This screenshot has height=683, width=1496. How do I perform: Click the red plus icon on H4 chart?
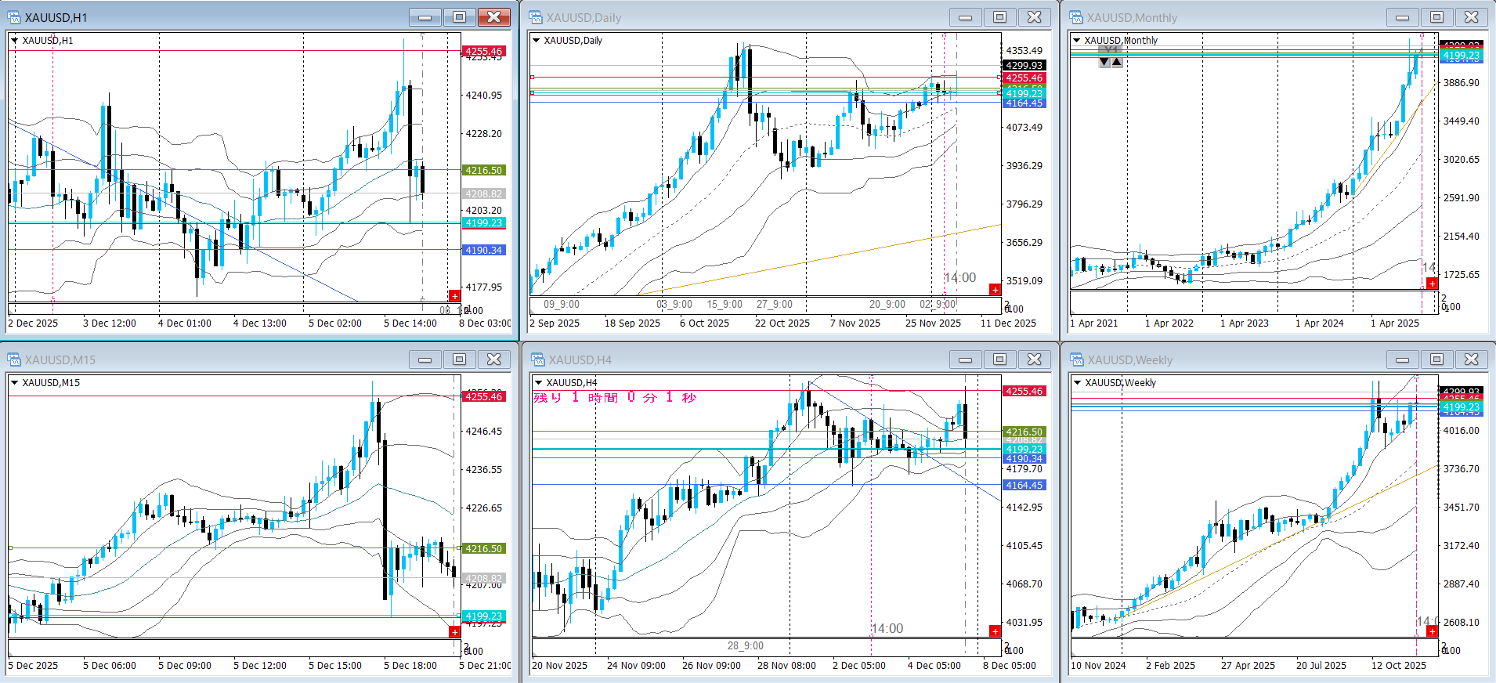995,631
